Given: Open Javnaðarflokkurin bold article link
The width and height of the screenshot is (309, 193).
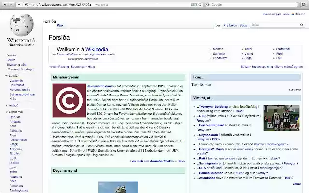Looking at the screenshot, I should click(x=100, y=86).
